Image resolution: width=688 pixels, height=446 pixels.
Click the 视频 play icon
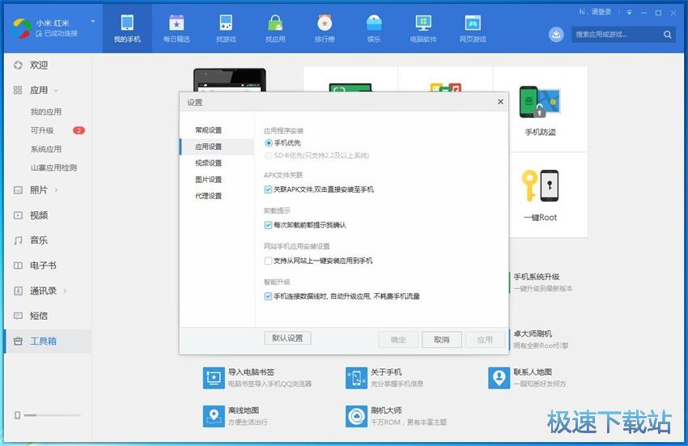tap(18, 215)
